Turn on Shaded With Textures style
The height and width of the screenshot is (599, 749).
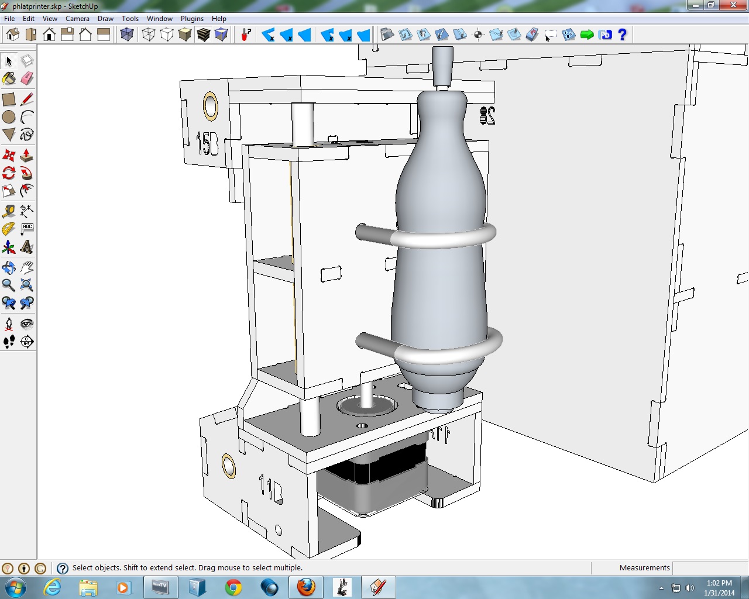coord(203,35)
